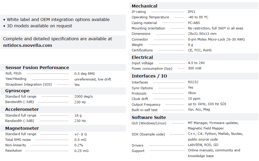Click the 28x31.50x13 mm dimensions value

tap(202, 34)
